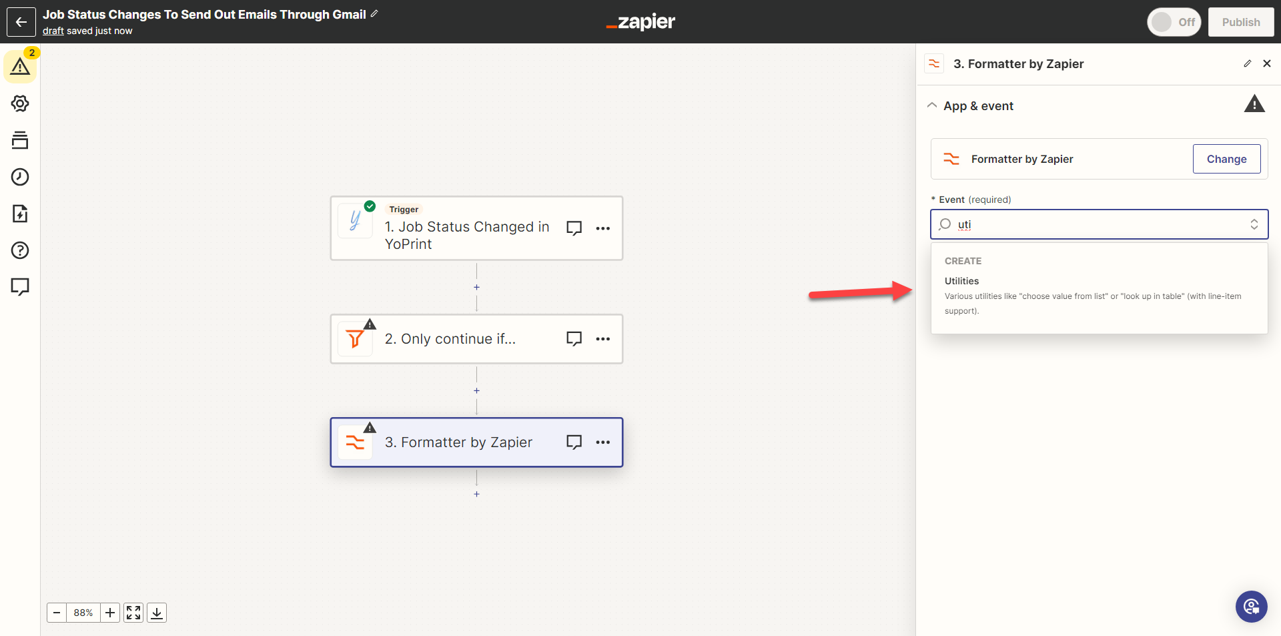Edit the Zap title pencil icon
Viewport: 1281px width, 636px height.
click(374, 13)
